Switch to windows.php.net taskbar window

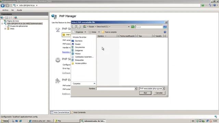[41, 121]
